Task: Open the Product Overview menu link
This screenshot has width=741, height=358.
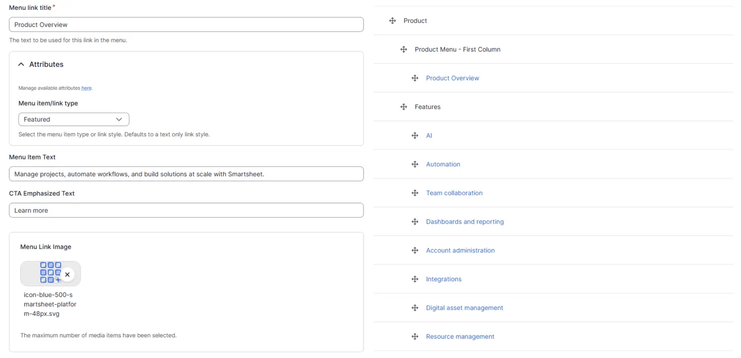Action: (x=452, y=78)
